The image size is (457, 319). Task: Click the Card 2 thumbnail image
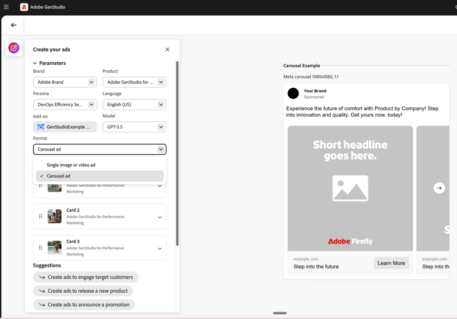(54, 217)
